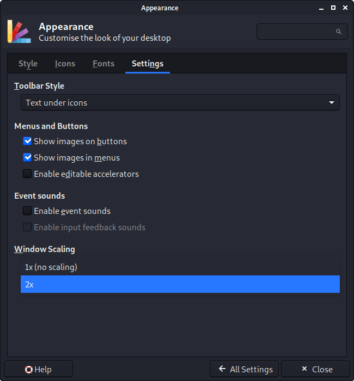Choose 2x window scaling option
Screen dimensions: 354x381
pos(180,284)
